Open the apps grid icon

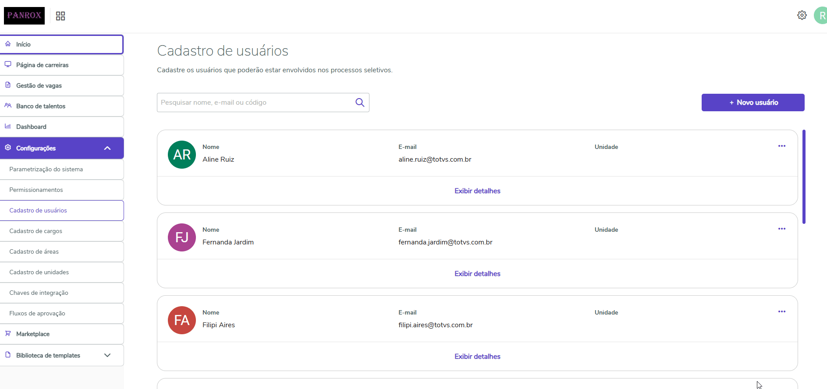[x=60, y=16]
